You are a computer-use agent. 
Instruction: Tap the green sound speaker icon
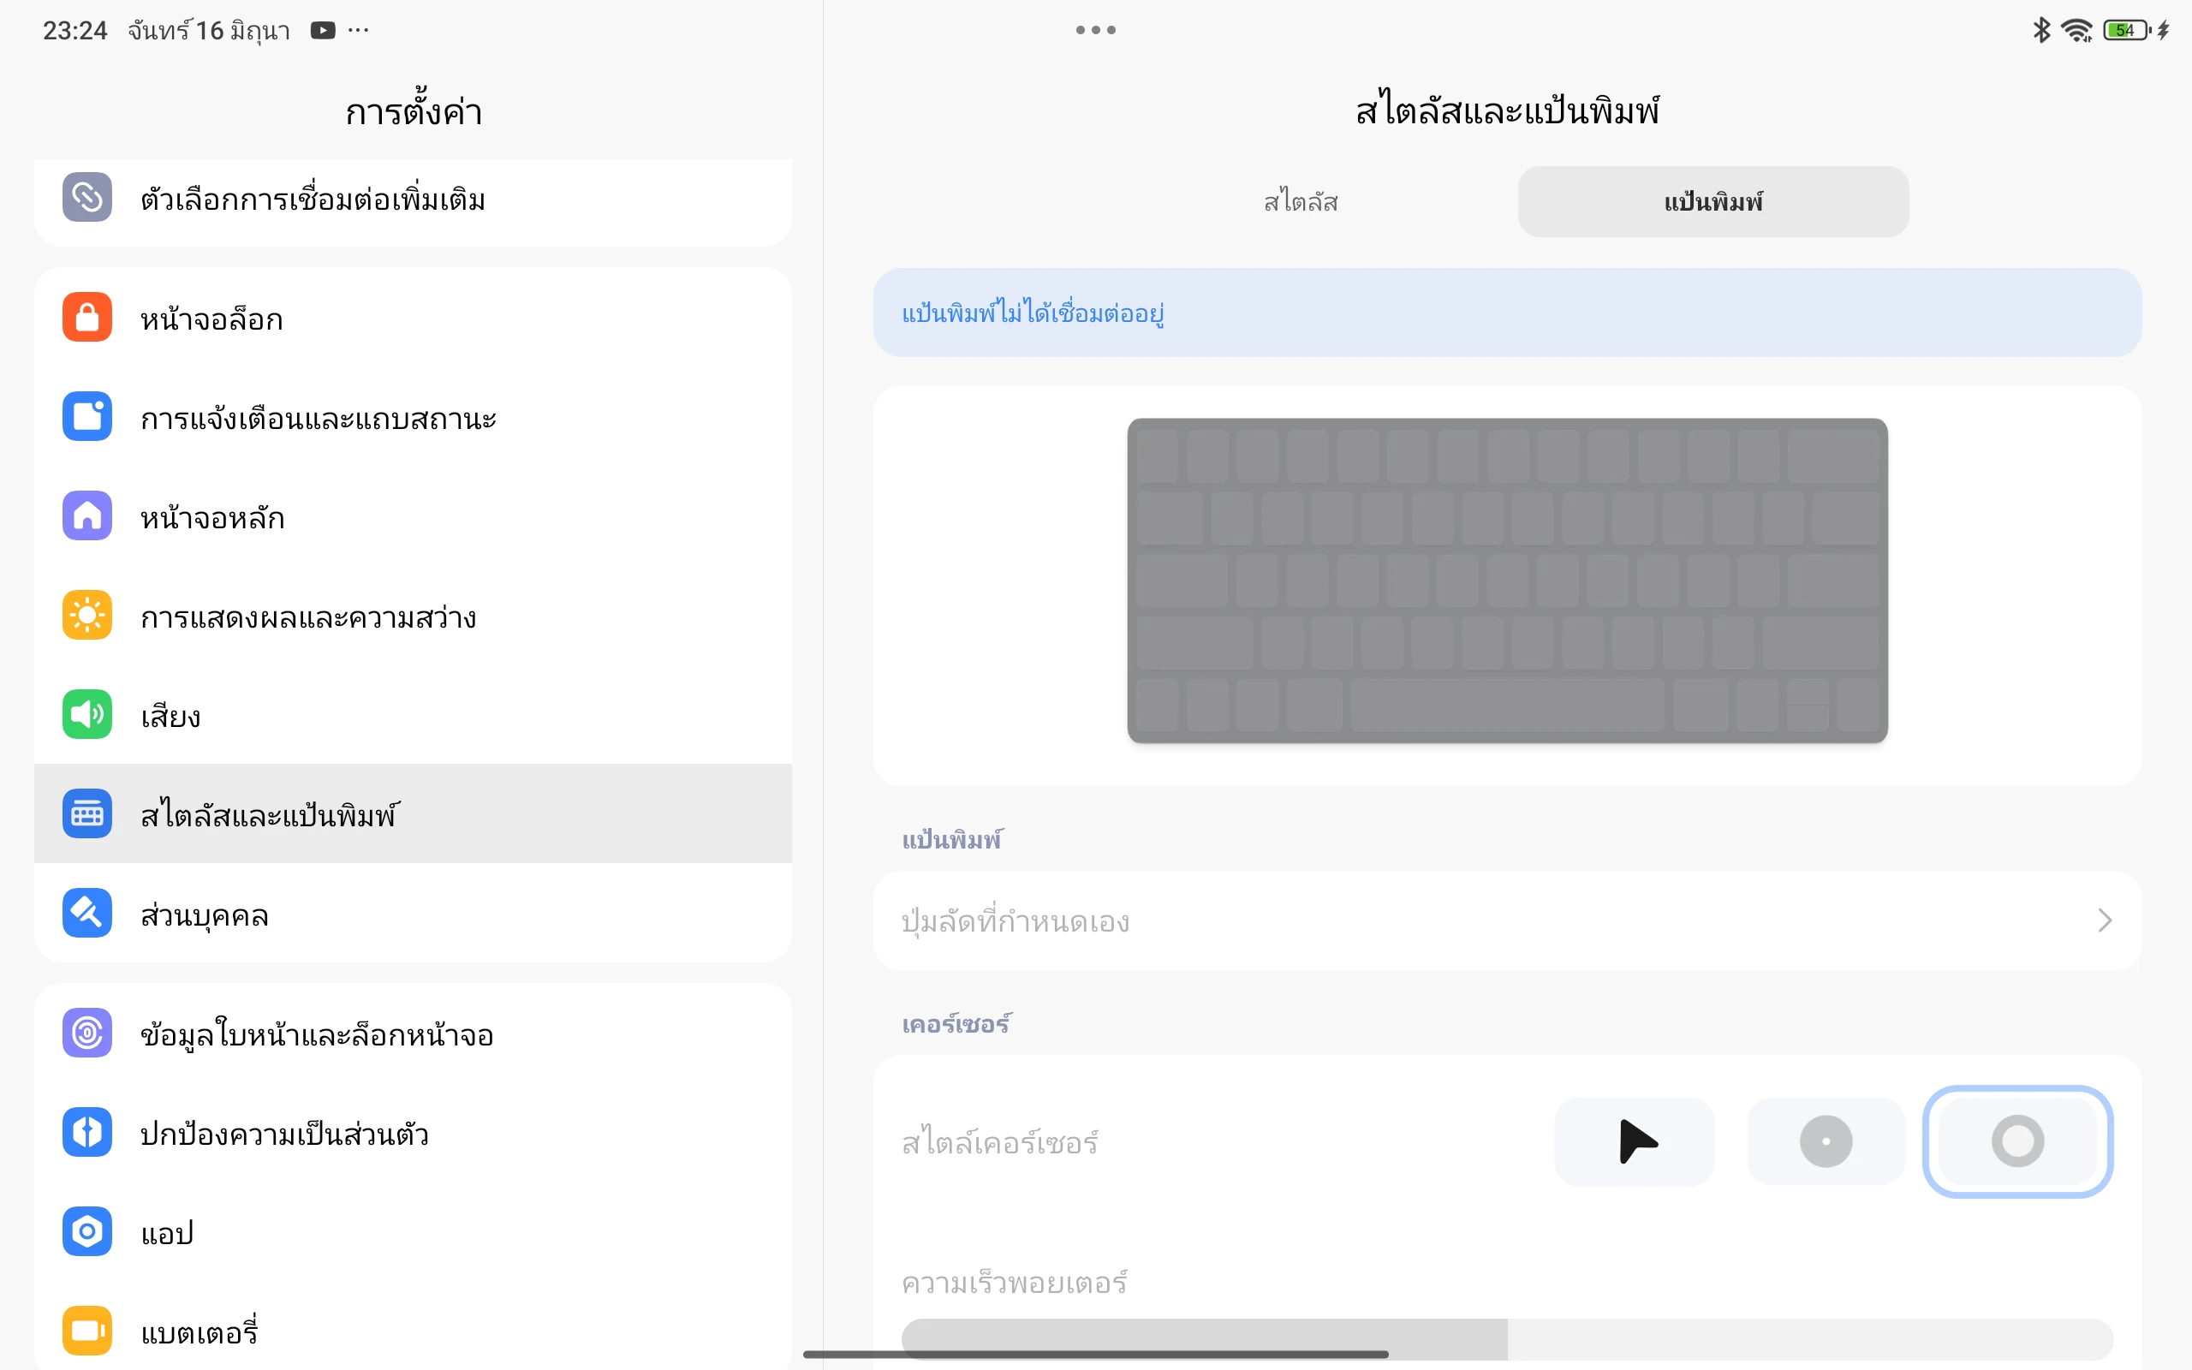pos(87,714)
